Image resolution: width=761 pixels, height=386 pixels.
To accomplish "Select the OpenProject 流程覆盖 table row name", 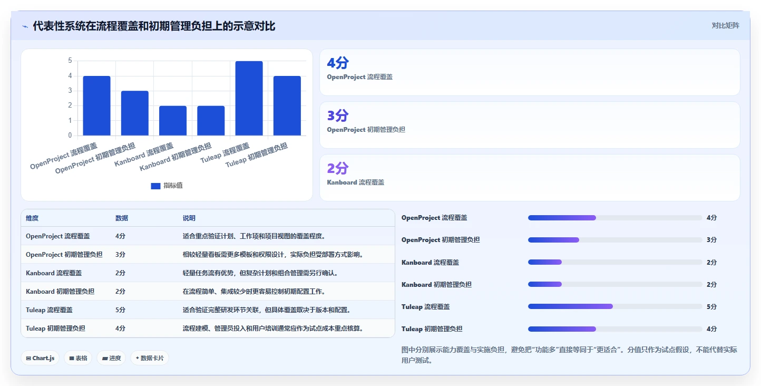I will [x=58, y=236].
